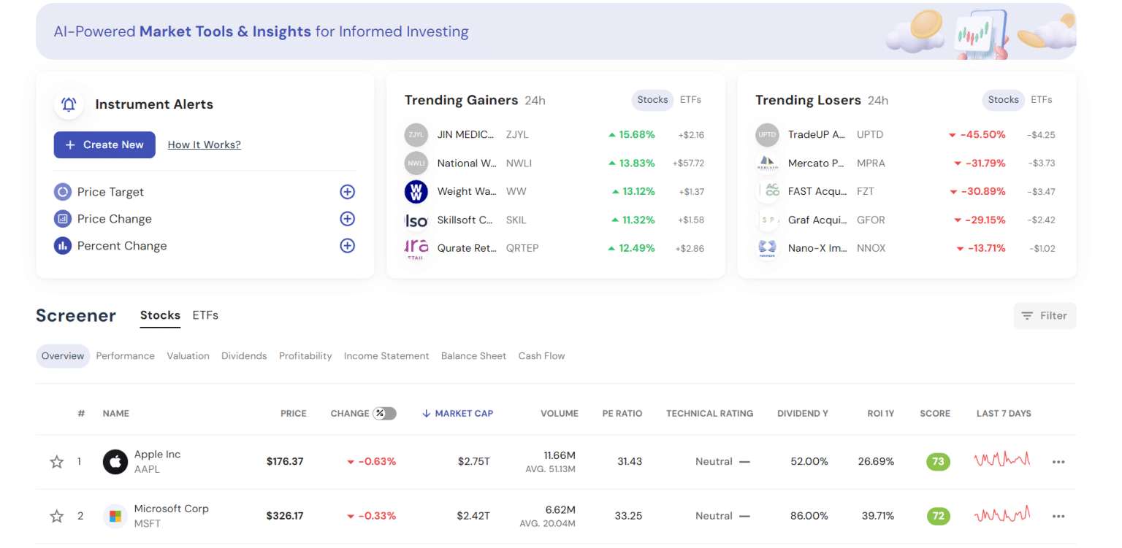
Task: Open the Cash Flow tab
Action: tap(541, 356)
